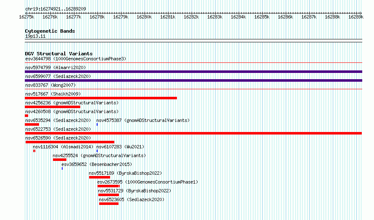
Task: Click the 16288k ruler label
Action: (332, 17)
